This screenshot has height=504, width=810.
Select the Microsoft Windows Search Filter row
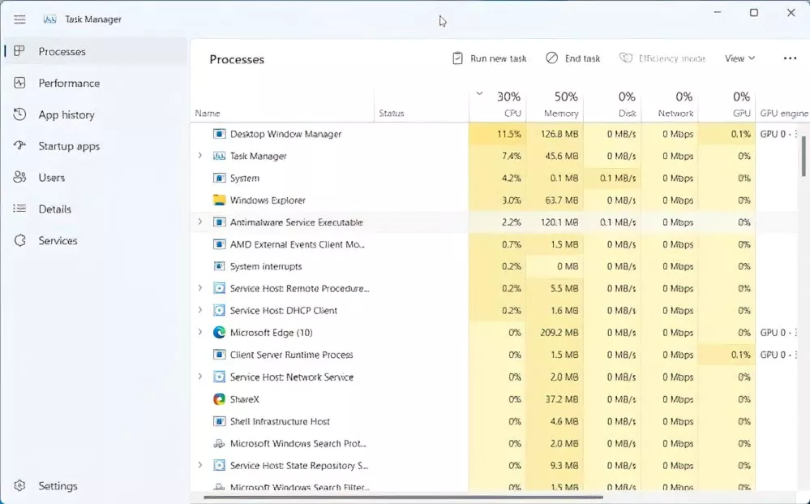point(300,487)
